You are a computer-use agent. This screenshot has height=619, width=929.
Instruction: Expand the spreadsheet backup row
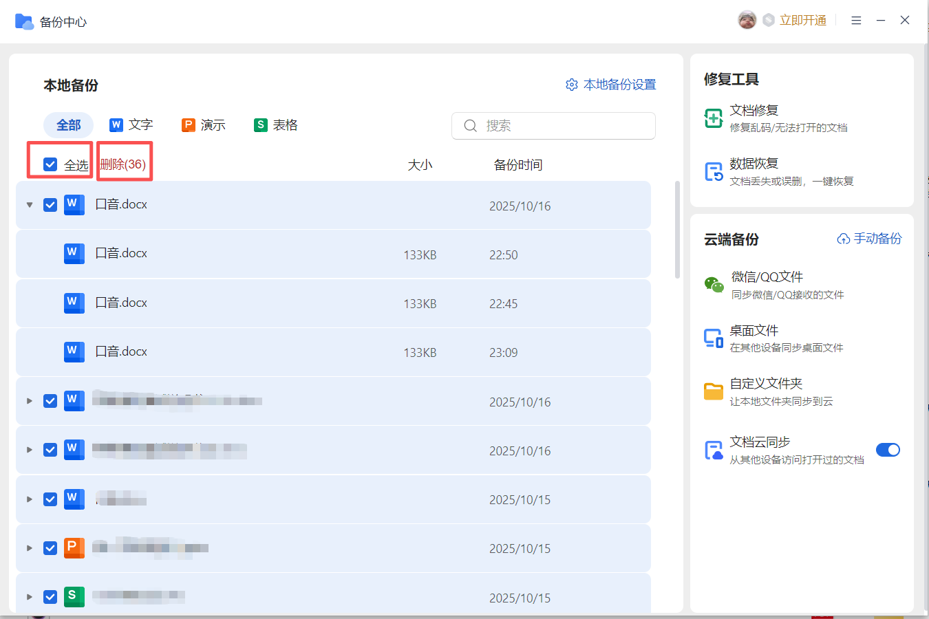30,597
